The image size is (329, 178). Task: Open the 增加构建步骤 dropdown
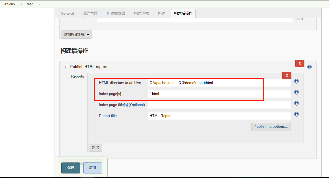[76, 34]
